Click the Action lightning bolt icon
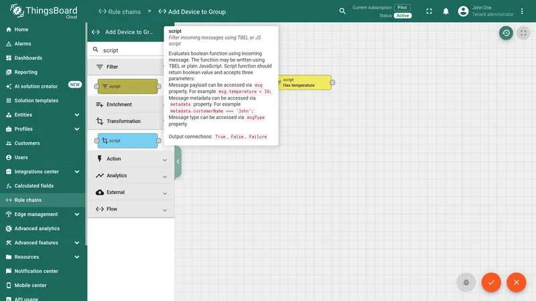 99,159
